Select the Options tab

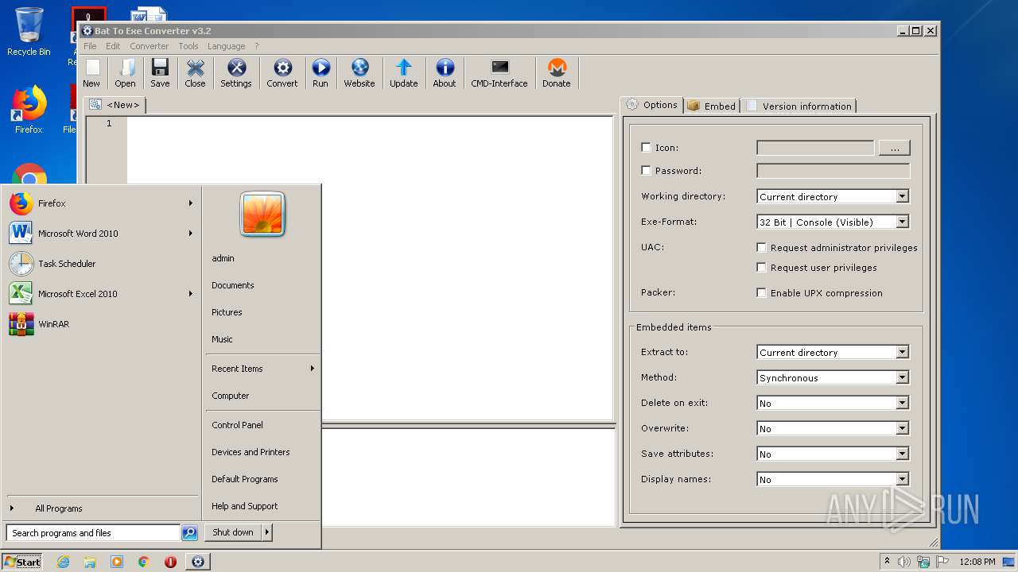(651, 105)
